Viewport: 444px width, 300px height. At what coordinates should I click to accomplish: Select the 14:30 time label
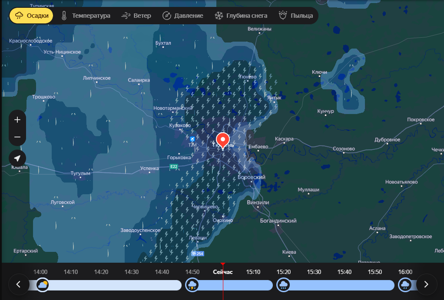point(131,272)
